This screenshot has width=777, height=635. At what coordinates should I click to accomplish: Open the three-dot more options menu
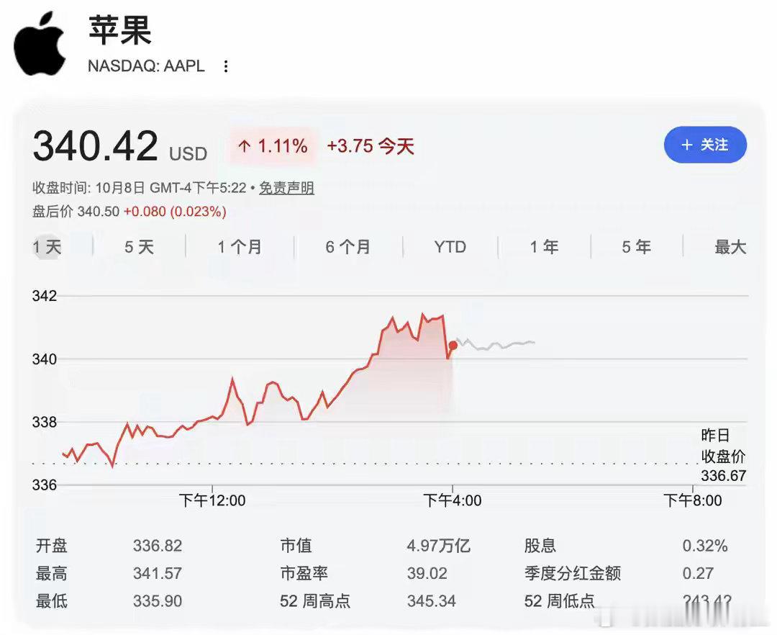(x=226, y=66)
